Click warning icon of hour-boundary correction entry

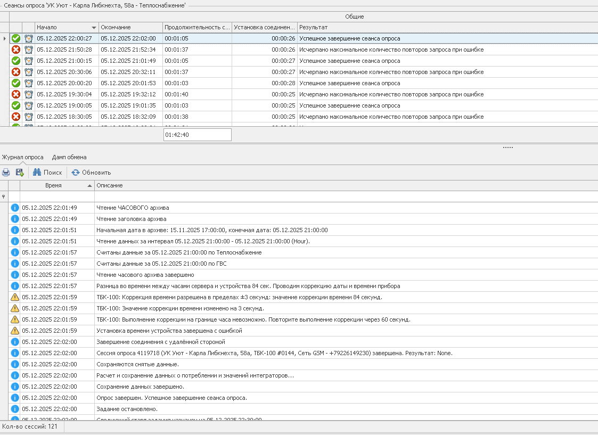[x=15, y=319]
